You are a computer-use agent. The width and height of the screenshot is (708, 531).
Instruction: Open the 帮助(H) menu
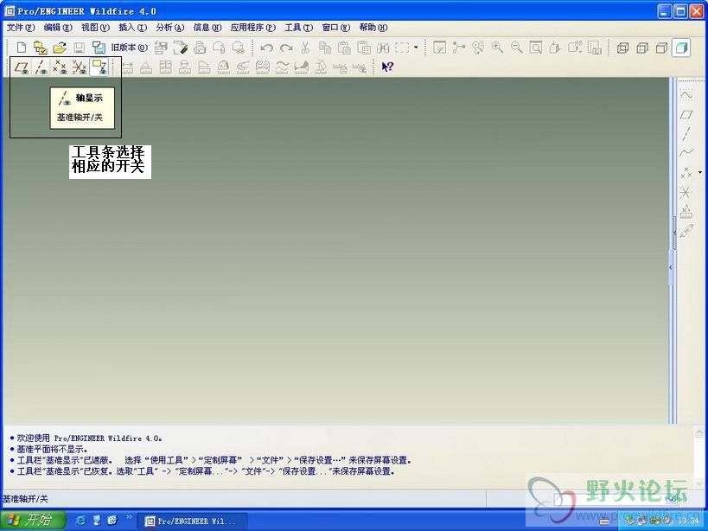click(x=373, y=28)
